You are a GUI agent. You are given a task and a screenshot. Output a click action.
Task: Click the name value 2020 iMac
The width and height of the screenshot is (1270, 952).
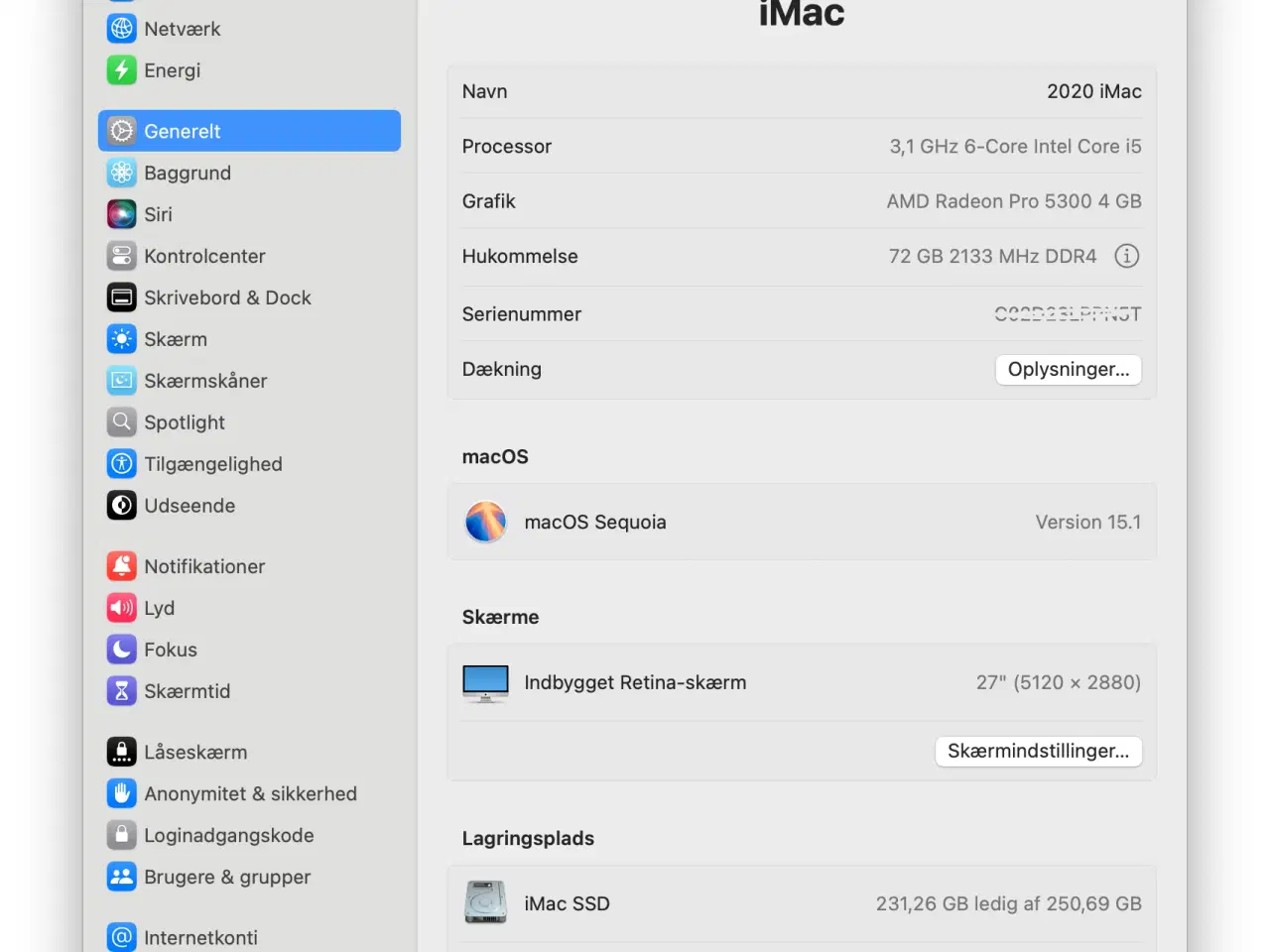pos(1094,91)
